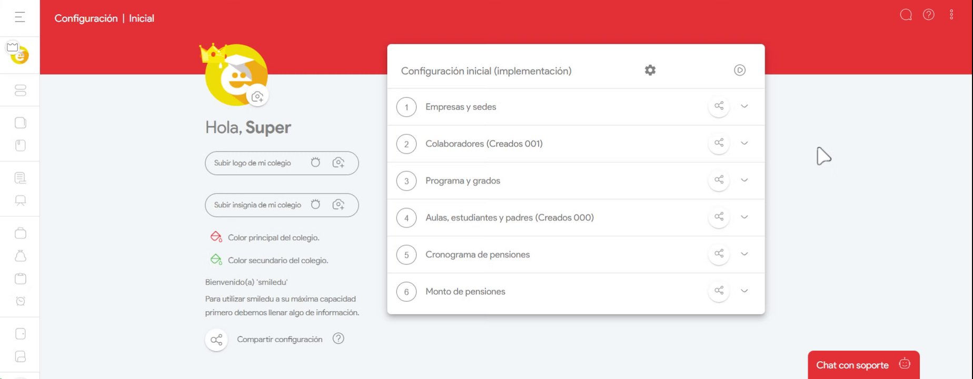
Task: Expand Cronograma de pensiones section
Action: (x=744, y=254)
